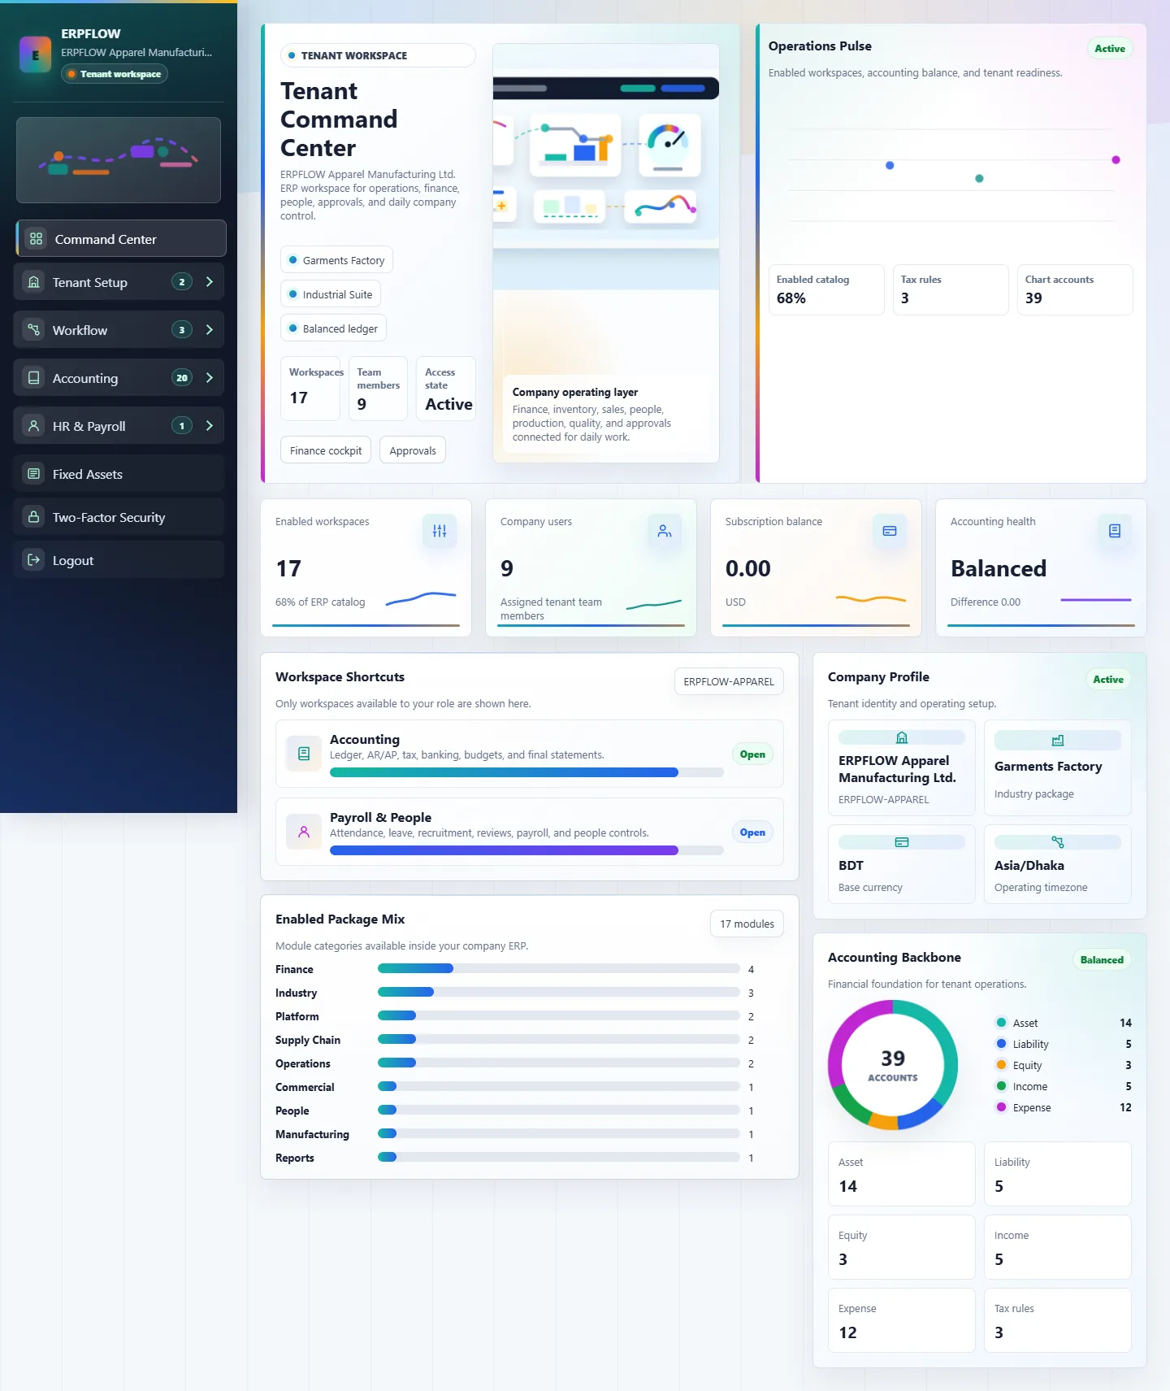Open the Finance cockpit button
Viewport: 1170px width, 1391px height.
(326, 450)
